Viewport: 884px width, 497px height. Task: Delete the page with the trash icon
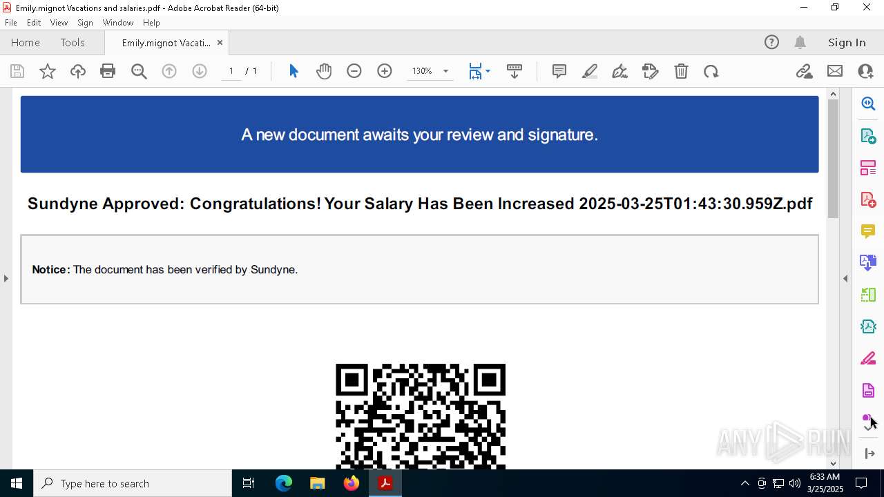click(681, 71)
